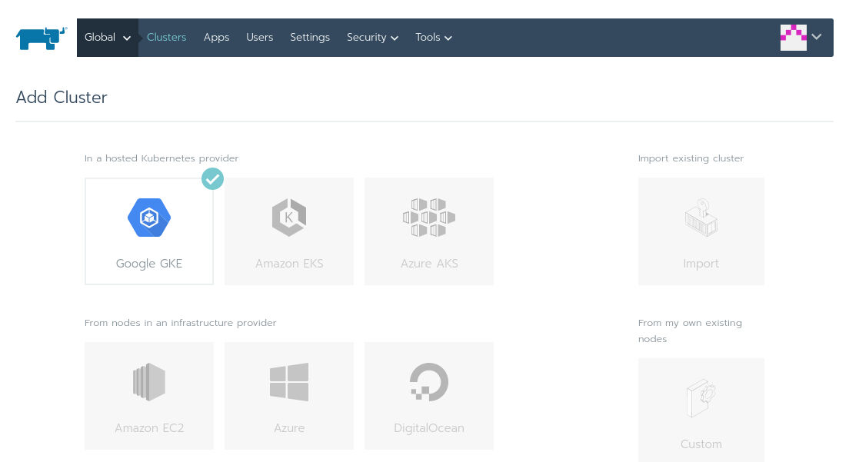Choose the Amazon EKS icon
Screen dimensions: 849x462
[x=289, y=218]
